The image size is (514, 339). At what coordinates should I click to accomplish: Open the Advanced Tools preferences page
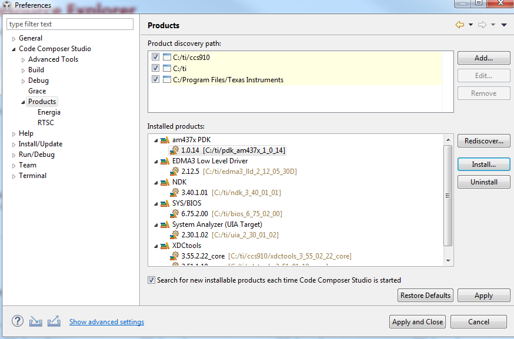click(x=53, y=59)
